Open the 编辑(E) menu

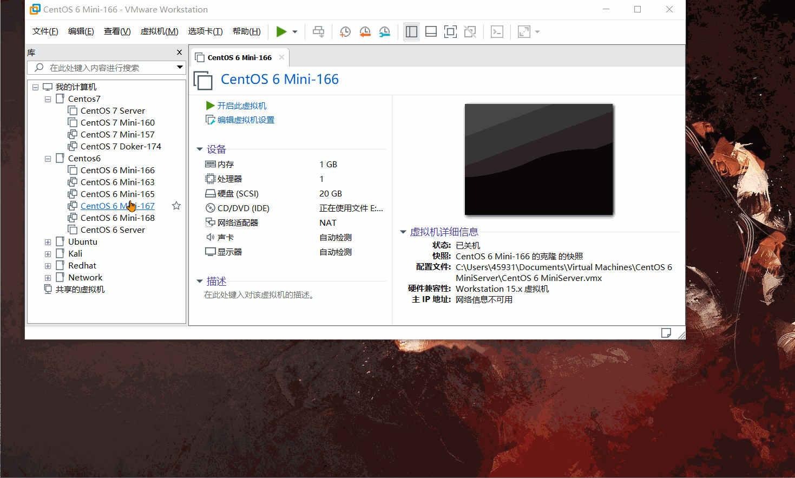click(x=81, y=31)
